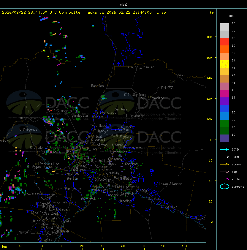Click the 'MENDOZA' city label
This screenshot has height=250, width=247.
pyautogui.click(x=72, y=151)
